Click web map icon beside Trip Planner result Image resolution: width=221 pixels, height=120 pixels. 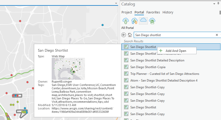(126, 74)
